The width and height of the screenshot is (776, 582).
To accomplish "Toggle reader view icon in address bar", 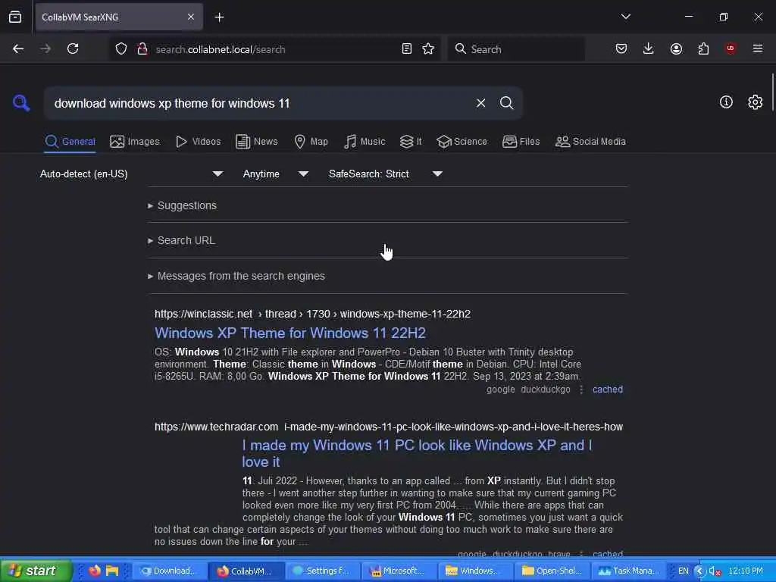I will (x=406, y=48).
